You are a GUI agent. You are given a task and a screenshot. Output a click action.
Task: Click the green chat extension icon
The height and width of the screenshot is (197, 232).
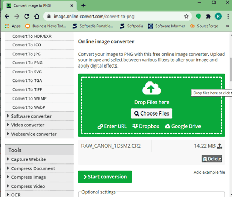coord(198,17)
